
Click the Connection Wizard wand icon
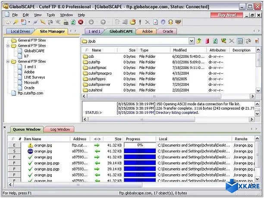16,22
